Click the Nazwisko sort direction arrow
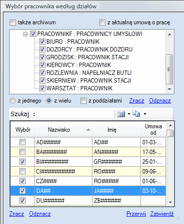The image size is (184, 224). pos(88,130)
